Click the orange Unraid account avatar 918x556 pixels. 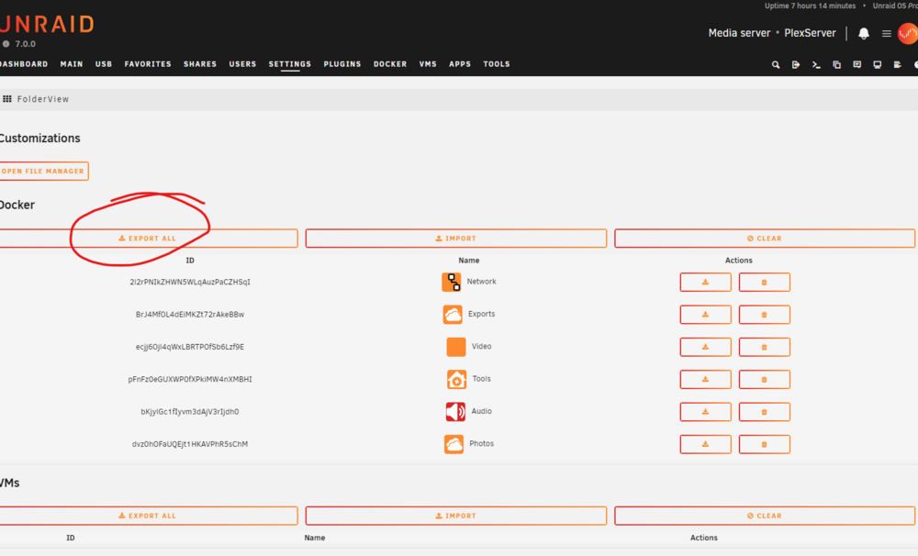click(x=908, y=33)
